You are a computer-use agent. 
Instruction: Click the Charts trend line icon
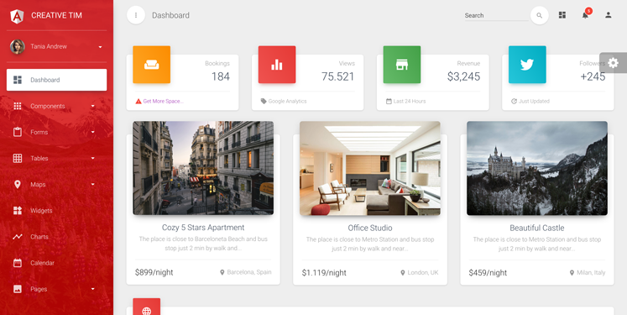17,237
